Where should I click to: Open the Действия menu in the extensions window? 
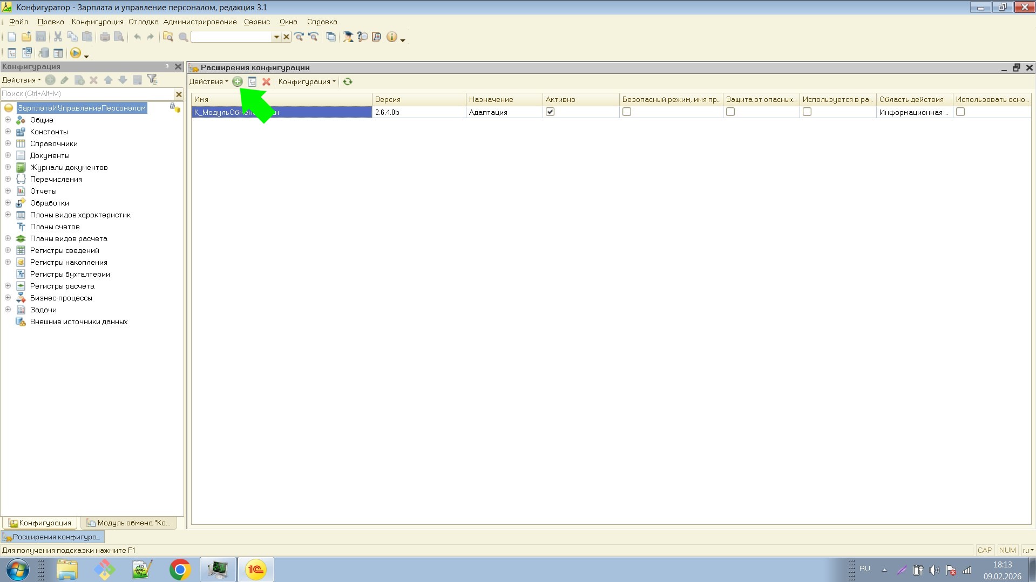point(208,81)
